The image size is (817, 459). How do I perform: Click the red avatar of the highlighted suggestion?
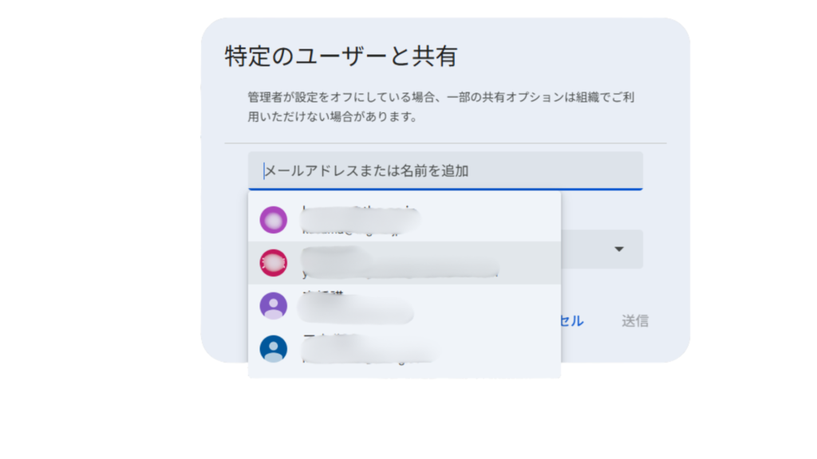click(274, 262)
